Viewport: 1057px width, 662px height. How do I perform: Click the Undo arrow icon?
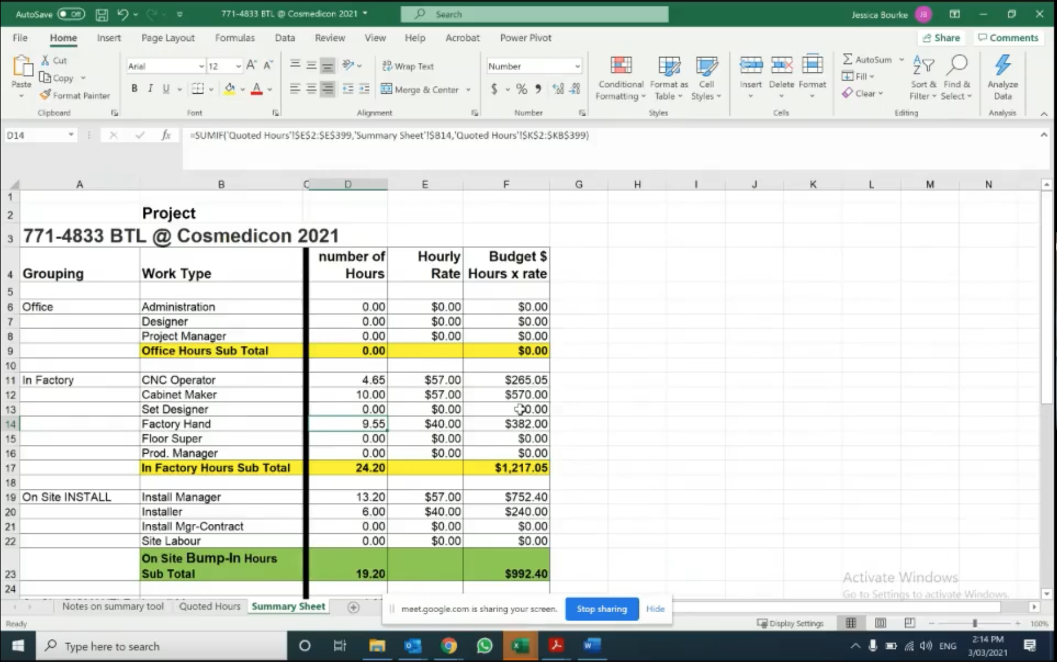coord(122,14)
